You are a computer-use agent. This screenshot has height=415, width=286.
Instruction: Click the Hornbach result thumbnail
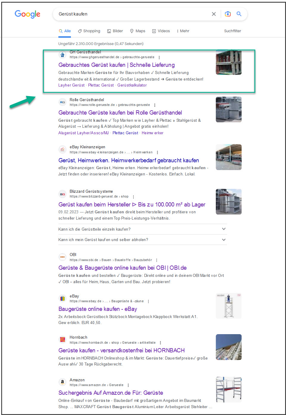click(229, 347)
